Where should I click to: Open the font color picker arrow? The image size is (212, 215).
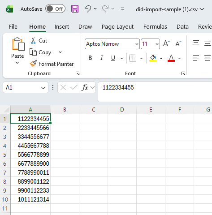tap(180, 58)
